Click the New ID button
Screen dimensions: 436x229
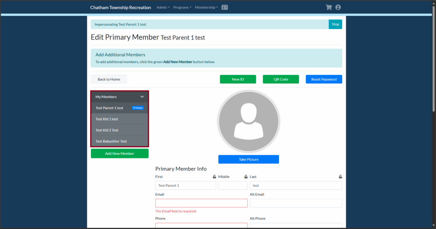(238, 79)
